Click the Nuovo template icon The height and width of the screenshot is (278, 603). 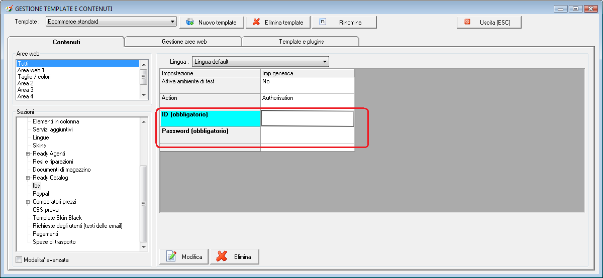point(190,22)
